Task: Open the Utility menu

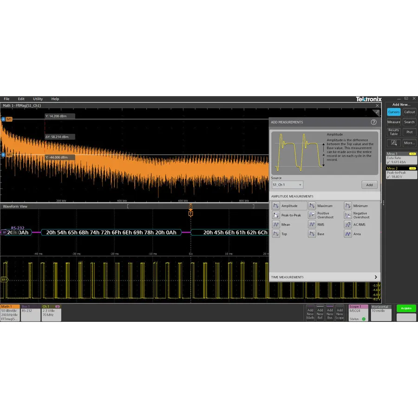Action: coord(38,98)
